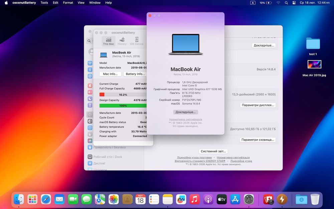334x209 pixels.
Task: Open the Bluetooth icon in Settings sidebar
Action: click(x=90, y=70)
